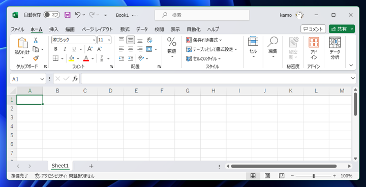Align text right
Image resolution: width=366 pixels, height=187 pixels.
[140, 49]
